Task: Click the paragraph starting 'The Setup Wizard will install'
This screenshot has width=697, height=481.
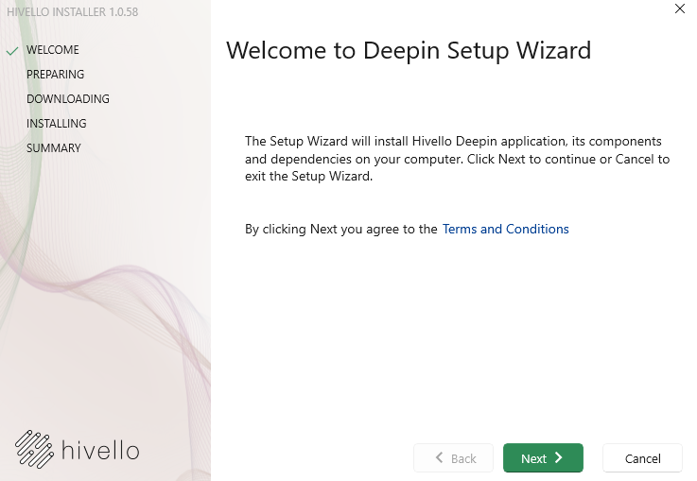Action: pyautogui.click(x=457, y=159)
